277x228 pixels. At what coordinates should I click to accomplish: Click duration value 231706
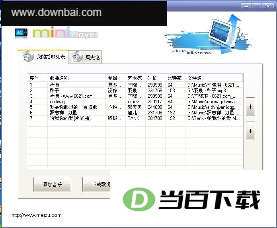click(x=155, y=113)
